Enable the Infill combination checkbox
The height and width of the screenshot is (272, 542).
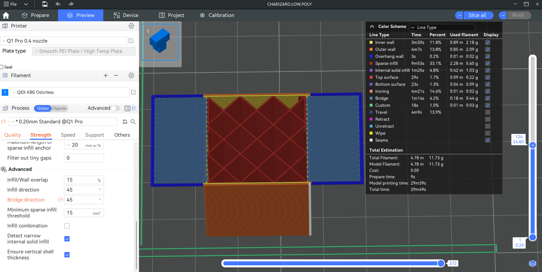67,226
